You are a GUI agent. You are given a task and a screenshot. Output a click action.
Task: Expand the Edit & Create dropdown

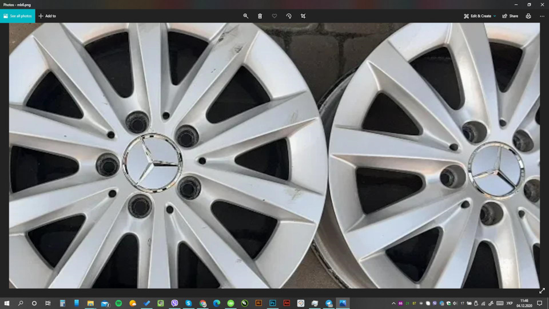coord(480,16)
